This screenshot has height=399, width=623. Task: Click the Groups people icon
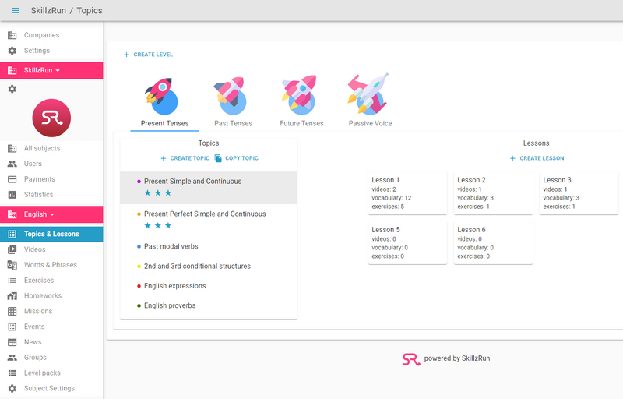[12, 358]
